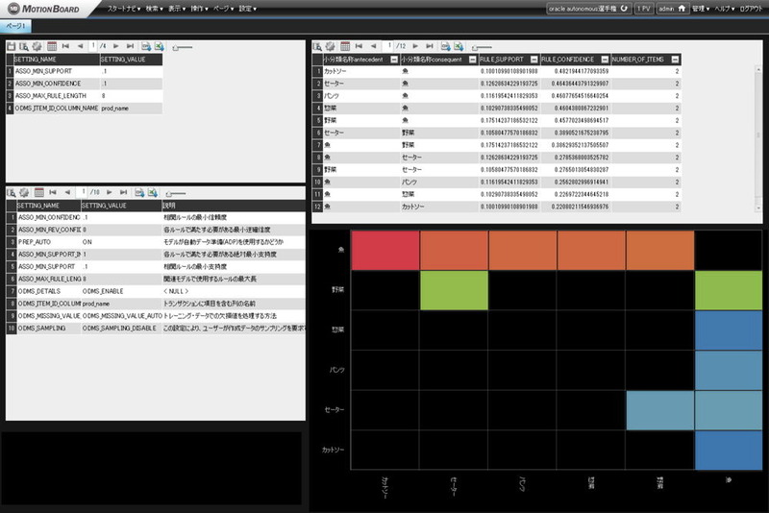Image resolution: width=769 pixels, height=513 pixels.
Task: Select the ASSO_MAX_RULE_LENGTH row in the top-left table
Action: point(84,96)
